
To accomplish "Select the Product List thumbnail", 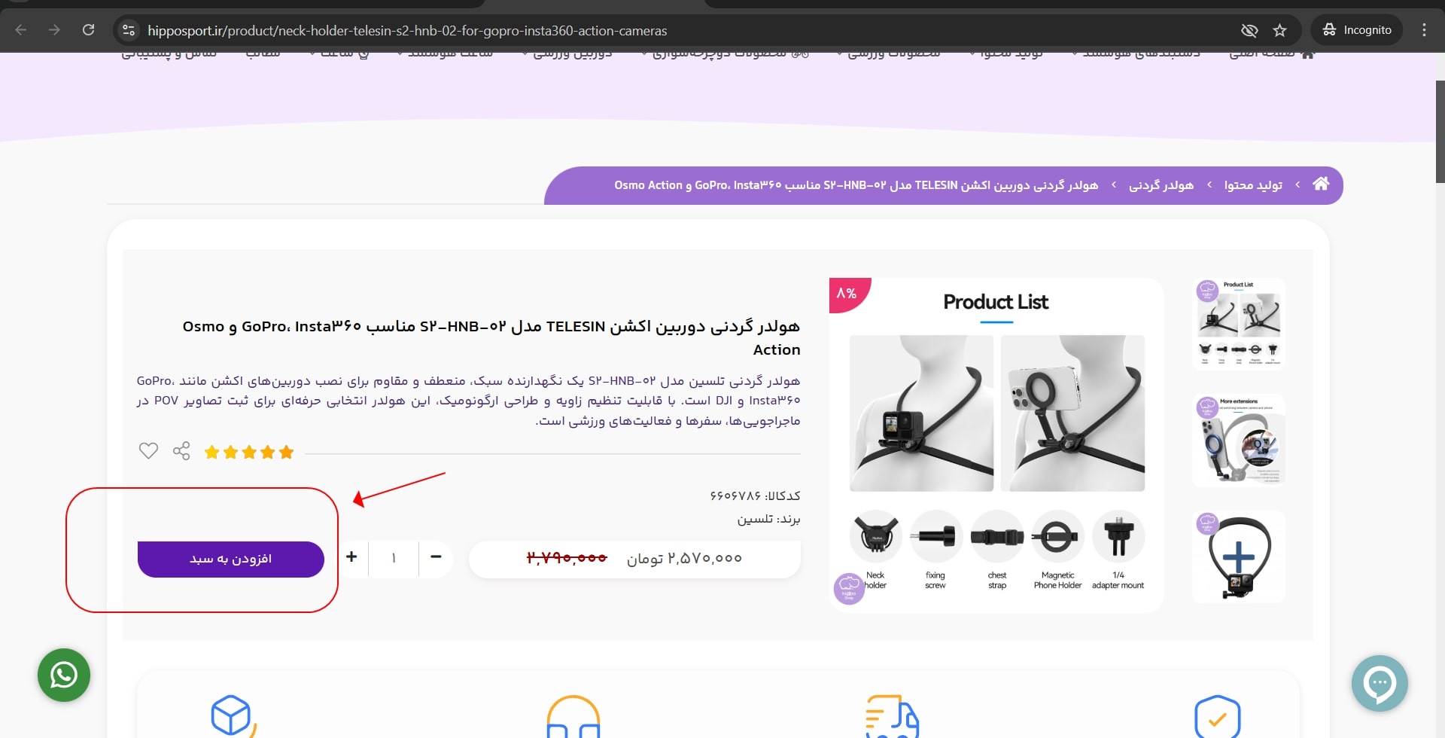I will pyautogui.click(x=1239, y=324).
